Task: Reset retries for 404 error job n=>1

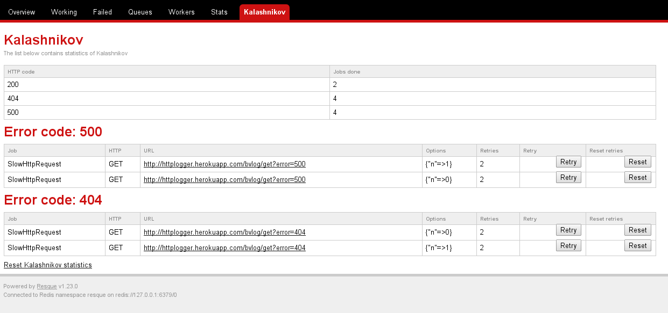Action: (x=638, y=246)
